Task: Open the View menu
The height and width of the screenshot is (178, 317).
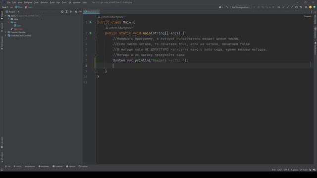Action: pos(20,2)
